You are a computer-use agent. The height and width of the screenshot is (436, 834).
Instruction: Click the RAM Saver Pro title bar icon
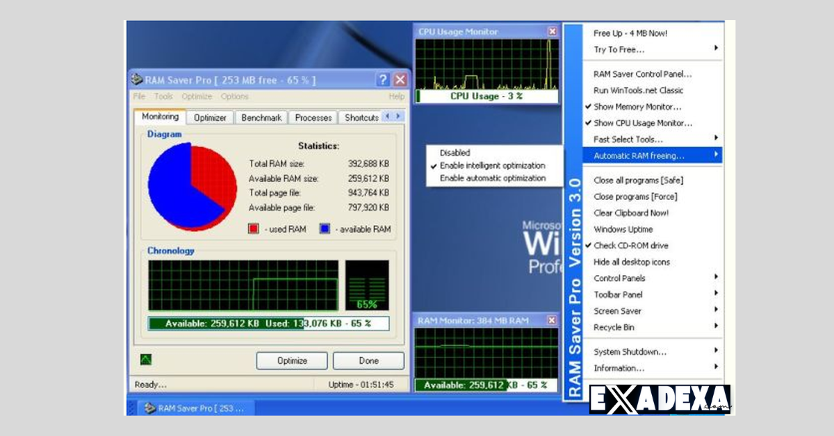point(136,79)
